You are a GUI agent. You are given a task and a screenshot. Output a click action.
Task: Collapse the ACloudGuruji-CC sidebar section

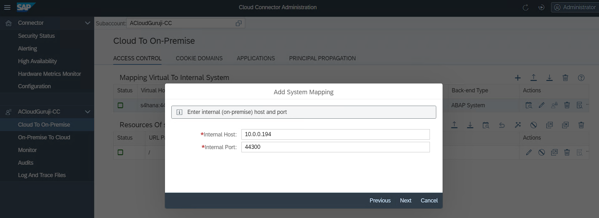point(88,112)
